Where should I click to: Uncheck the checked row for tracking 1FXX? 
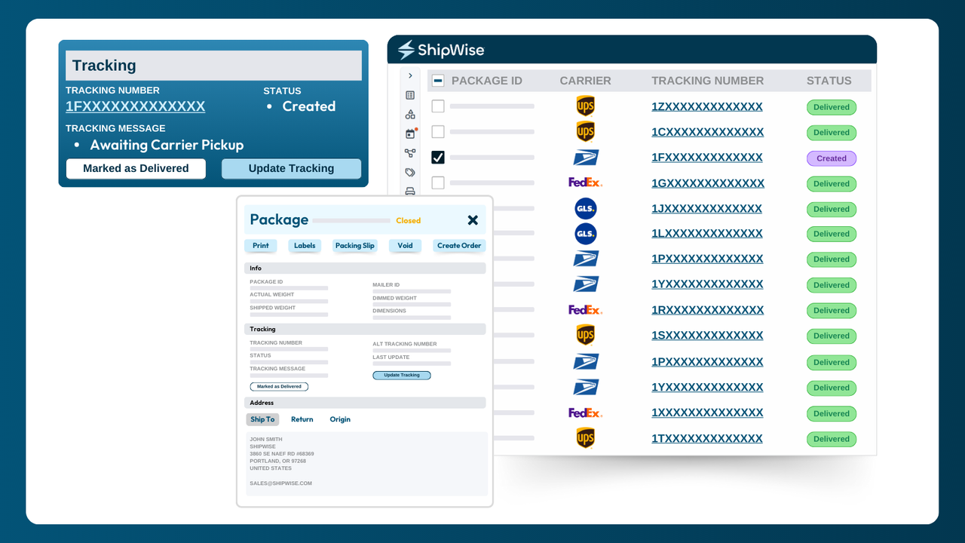coord(438,157)
